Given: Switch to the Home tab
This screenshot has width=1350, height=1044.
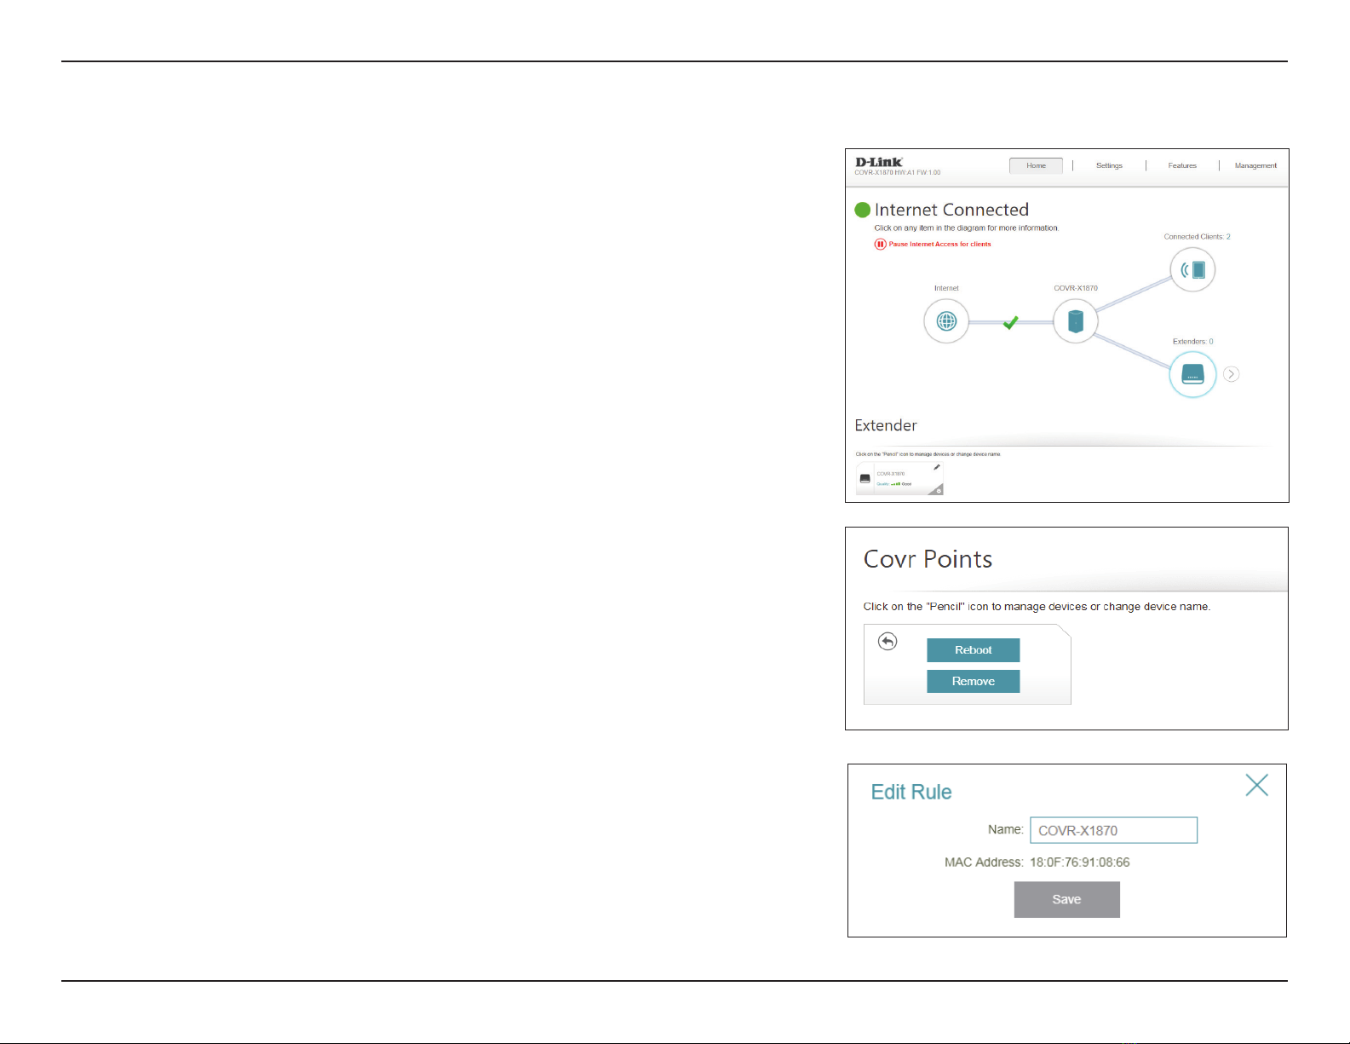Looking at the screenshot, I should pyautogui.click(x=1036, y=165).
